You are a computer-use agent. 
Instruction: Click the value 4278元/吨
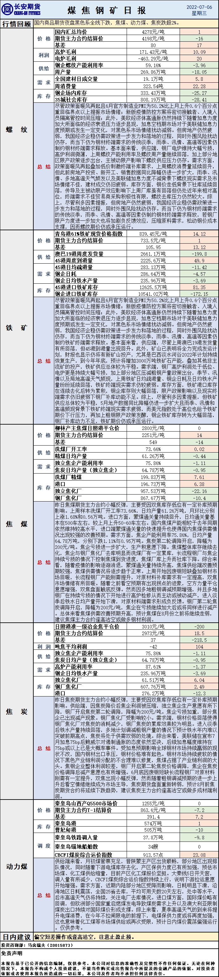coord(153,32)
